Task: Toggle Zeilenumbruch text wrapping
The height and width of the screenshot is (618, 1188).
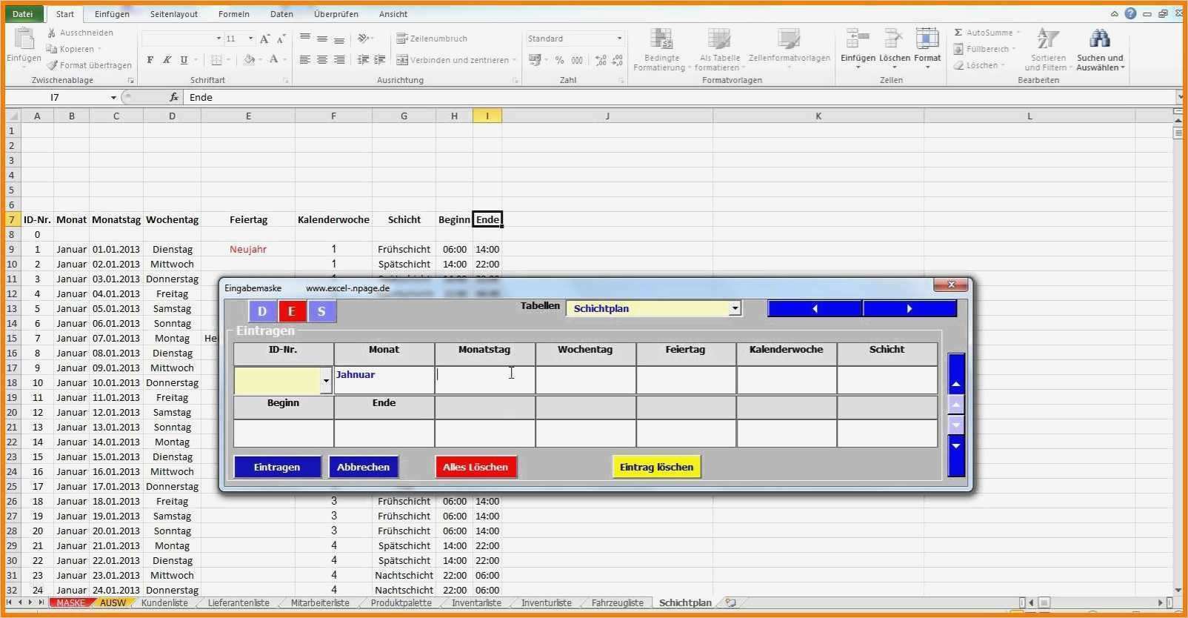Action: coord(432,39)
